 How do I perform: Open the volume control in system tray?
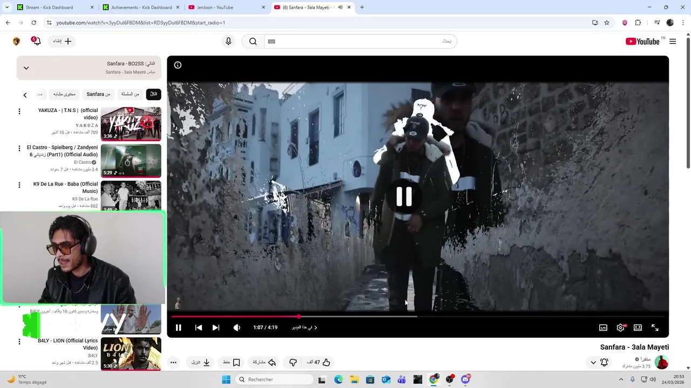(653, 379)
